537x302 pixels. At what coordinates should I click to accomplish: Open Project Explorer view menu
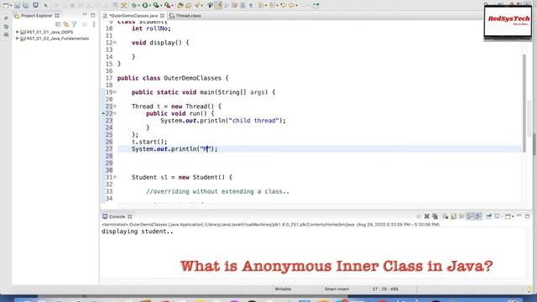coord(94,24)
